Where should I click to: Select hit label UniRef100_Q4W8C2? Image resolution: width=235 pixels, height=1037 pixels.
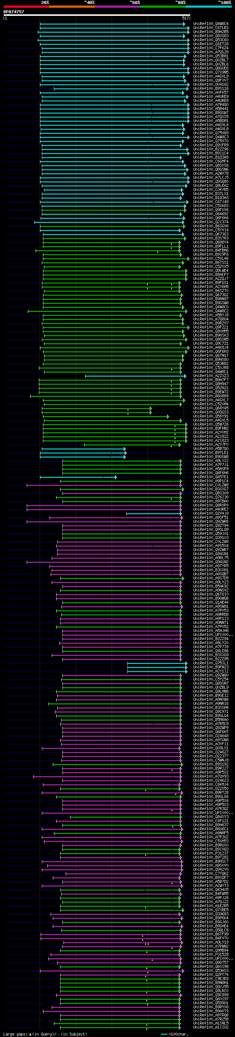[211, 311]
